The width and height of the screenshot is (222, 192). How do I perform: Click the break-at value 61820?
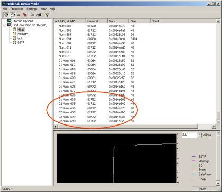(91, 26)
